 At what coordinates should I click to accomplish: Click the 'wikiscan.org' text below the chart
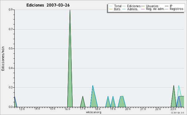pyautogui.click(x=93, y=112)
